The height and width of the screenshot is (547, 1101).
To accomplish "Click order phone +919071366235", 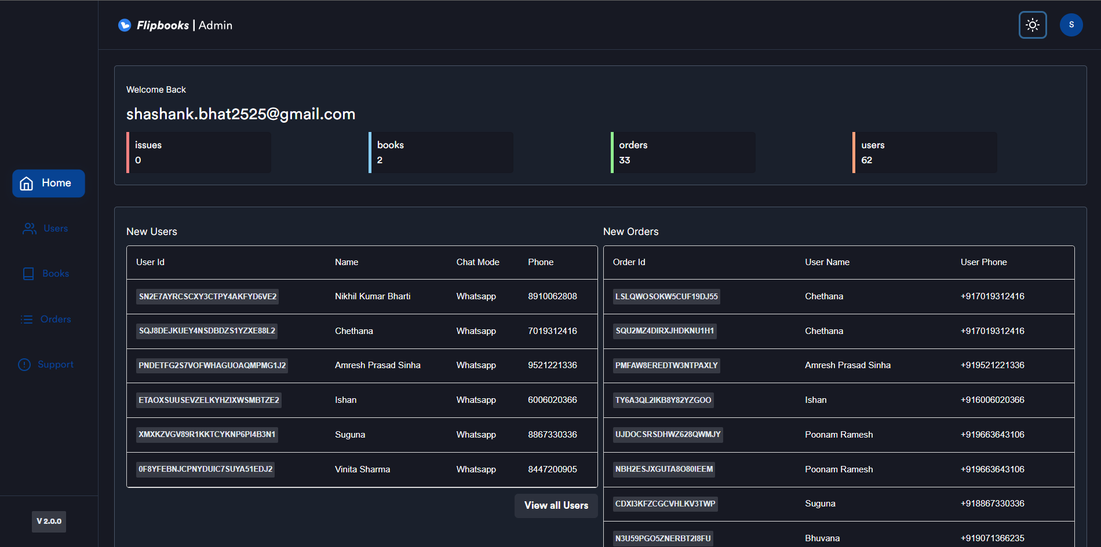I will point(993,538).
